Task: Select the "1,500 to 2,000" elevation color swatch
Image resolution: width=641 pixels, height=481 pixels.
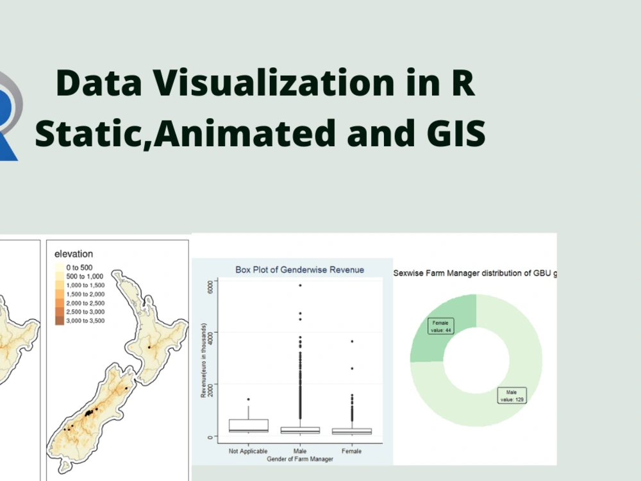Action: (60, 294)
